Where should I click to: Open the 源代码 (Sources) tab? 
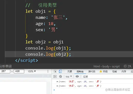click(x=92, y=72)
